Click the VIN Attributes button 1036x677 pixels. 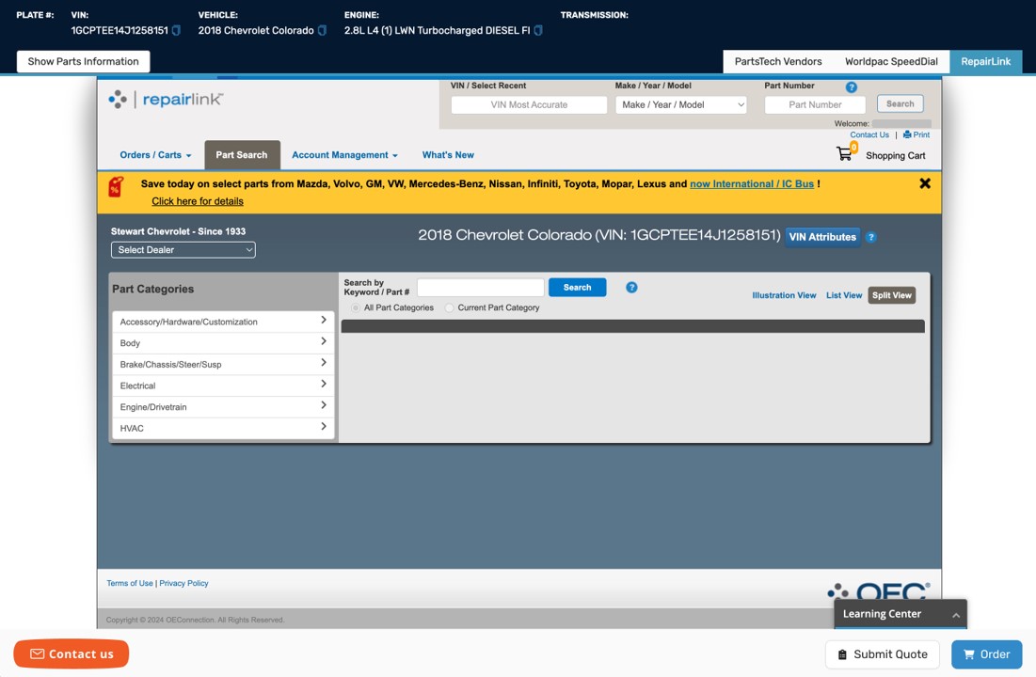pos(822,237)
